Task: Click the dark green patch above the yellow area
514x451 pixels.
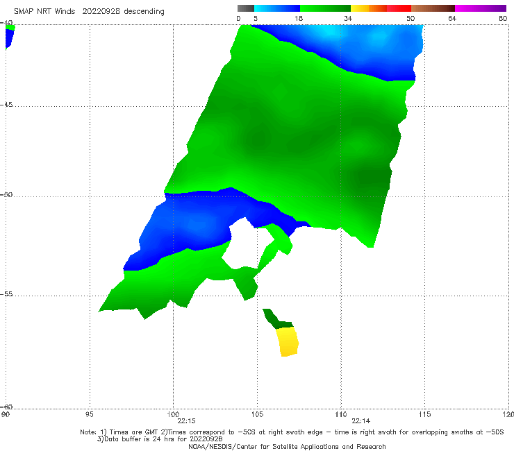Action: click(x=276, y=319)
